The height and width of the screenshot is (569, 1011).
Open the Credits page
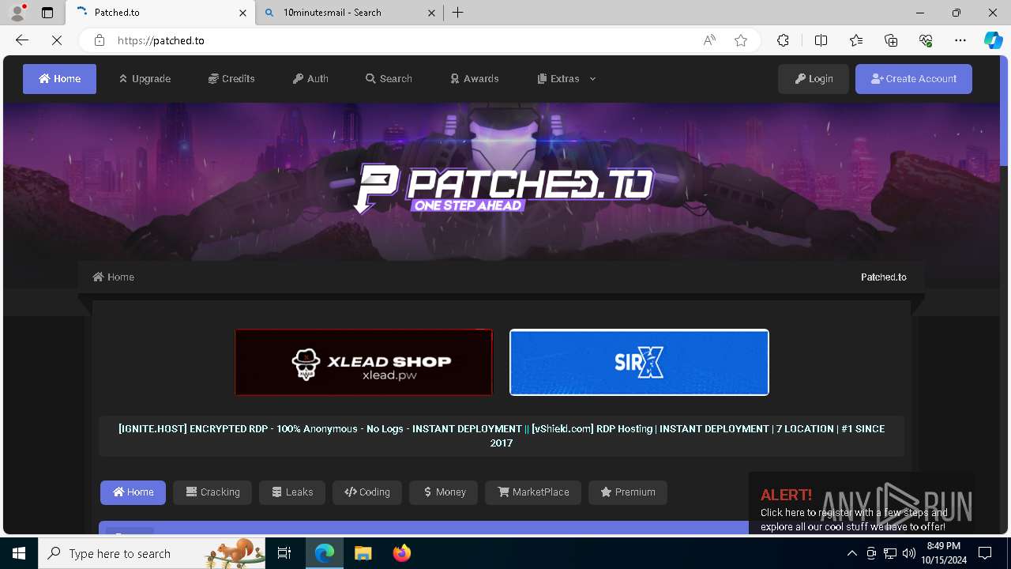[x=231, y=79]
